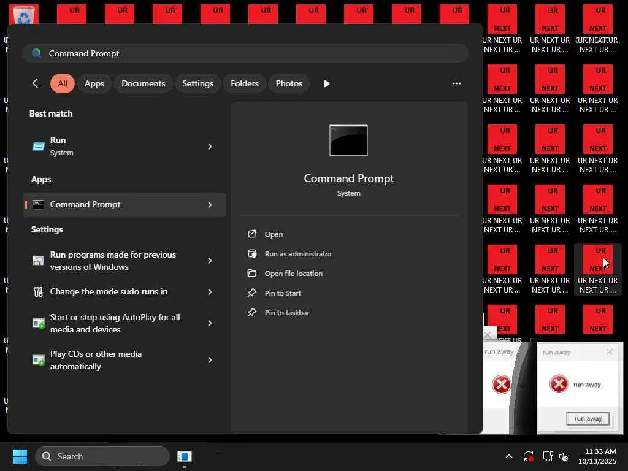This screenshot has width=628, height=471.
Task: Switch to the Apps filter tab
Action: click(x=94, y=83)
